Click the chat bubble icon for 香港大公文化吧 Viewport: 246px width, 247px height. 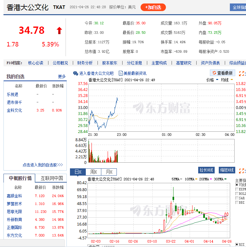coord(75,73)
